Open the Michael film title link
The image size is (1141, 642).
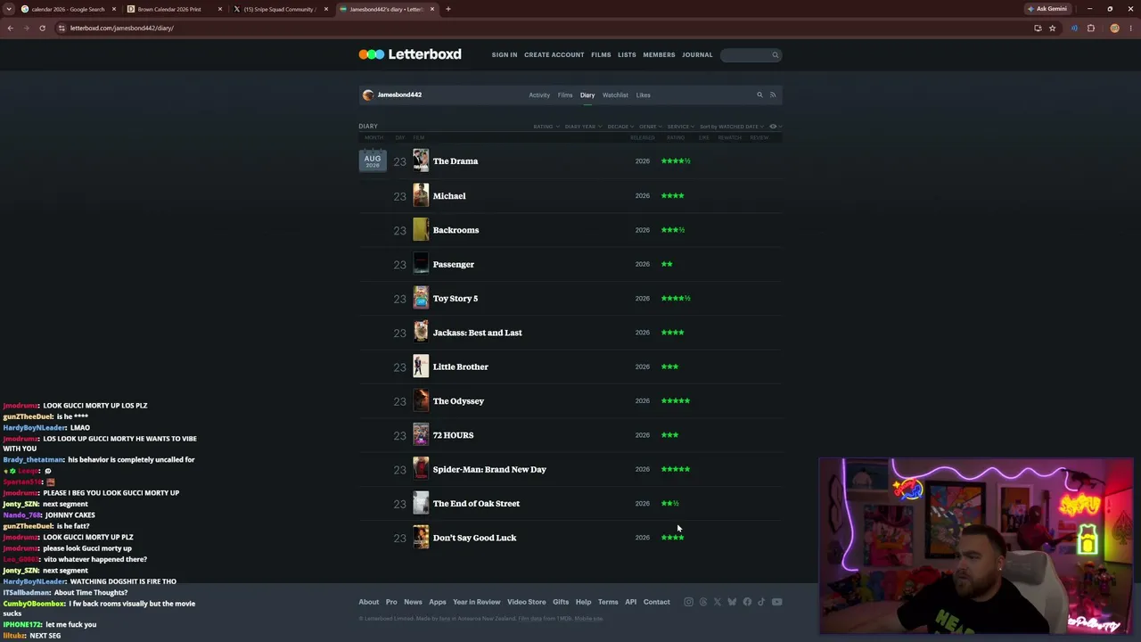[x=449, y=196]
